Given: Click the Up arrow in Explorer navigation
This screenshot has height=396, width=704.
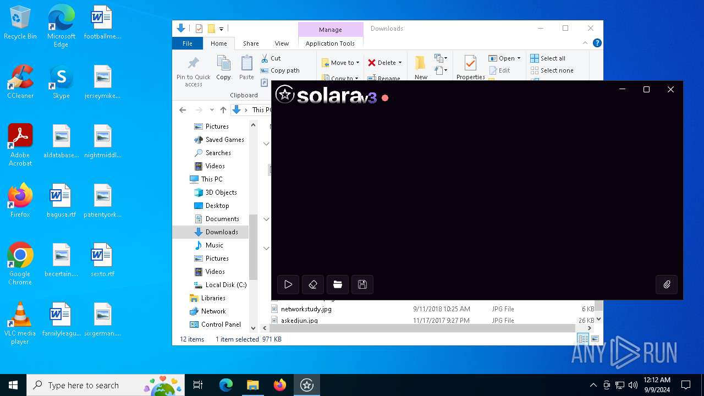Looking at the screenshot, I should tap(223, 110).
